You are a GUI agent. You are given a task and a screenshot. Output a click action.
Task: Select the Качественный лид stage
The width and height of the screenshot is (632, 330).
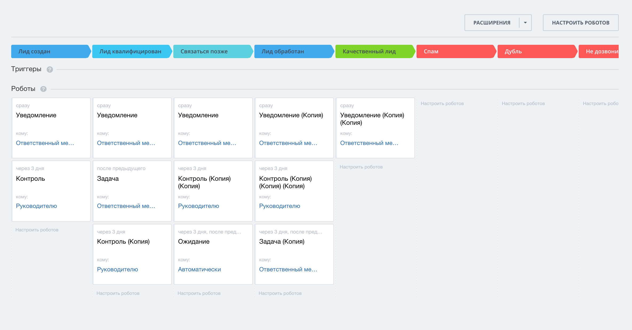(x=369, y=51)
